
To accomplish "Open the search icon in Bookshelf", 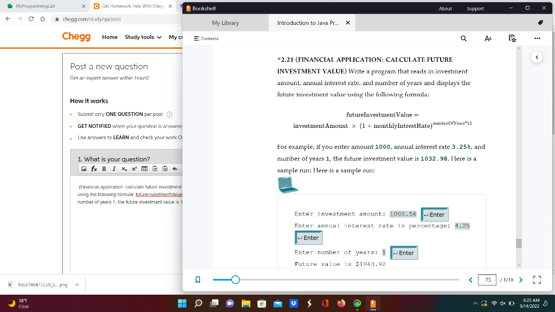I will tap(463, 38).
